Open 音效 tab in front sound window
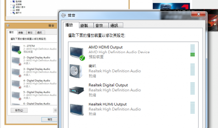This screenshot has width=218, height=128. coord(101,26)
